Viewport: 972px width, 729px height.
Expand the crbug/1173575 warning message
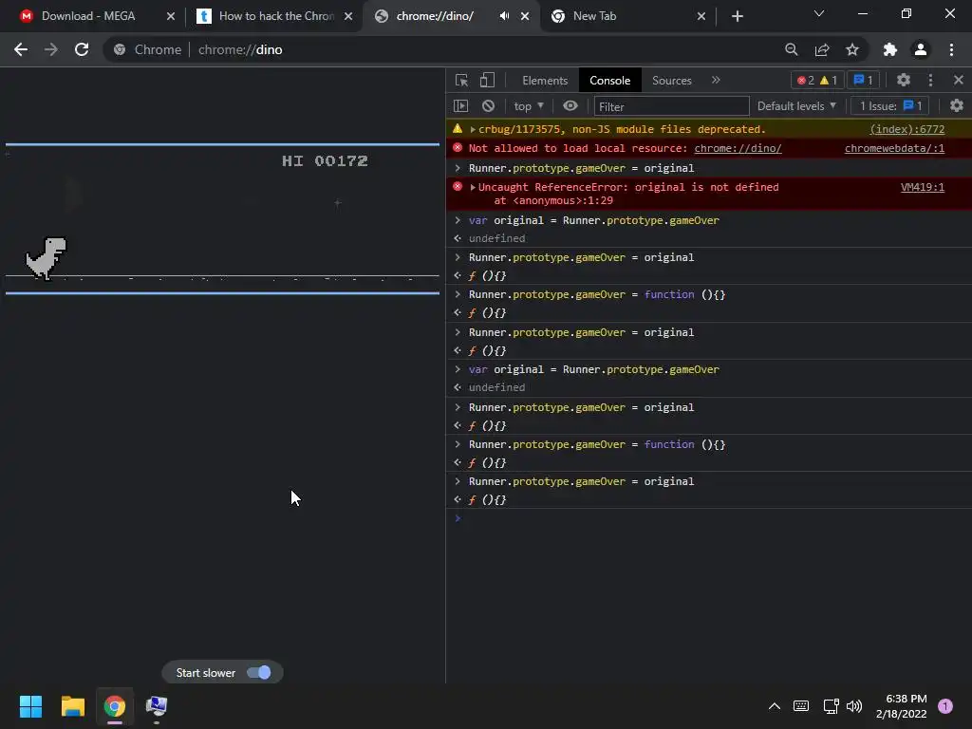coord(473,129)
